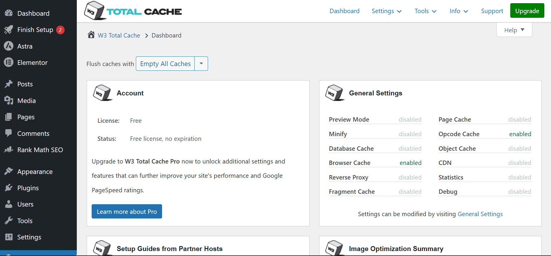Click the Opcode Cache enabled status

pyautogui.click(x=520, y=134)
